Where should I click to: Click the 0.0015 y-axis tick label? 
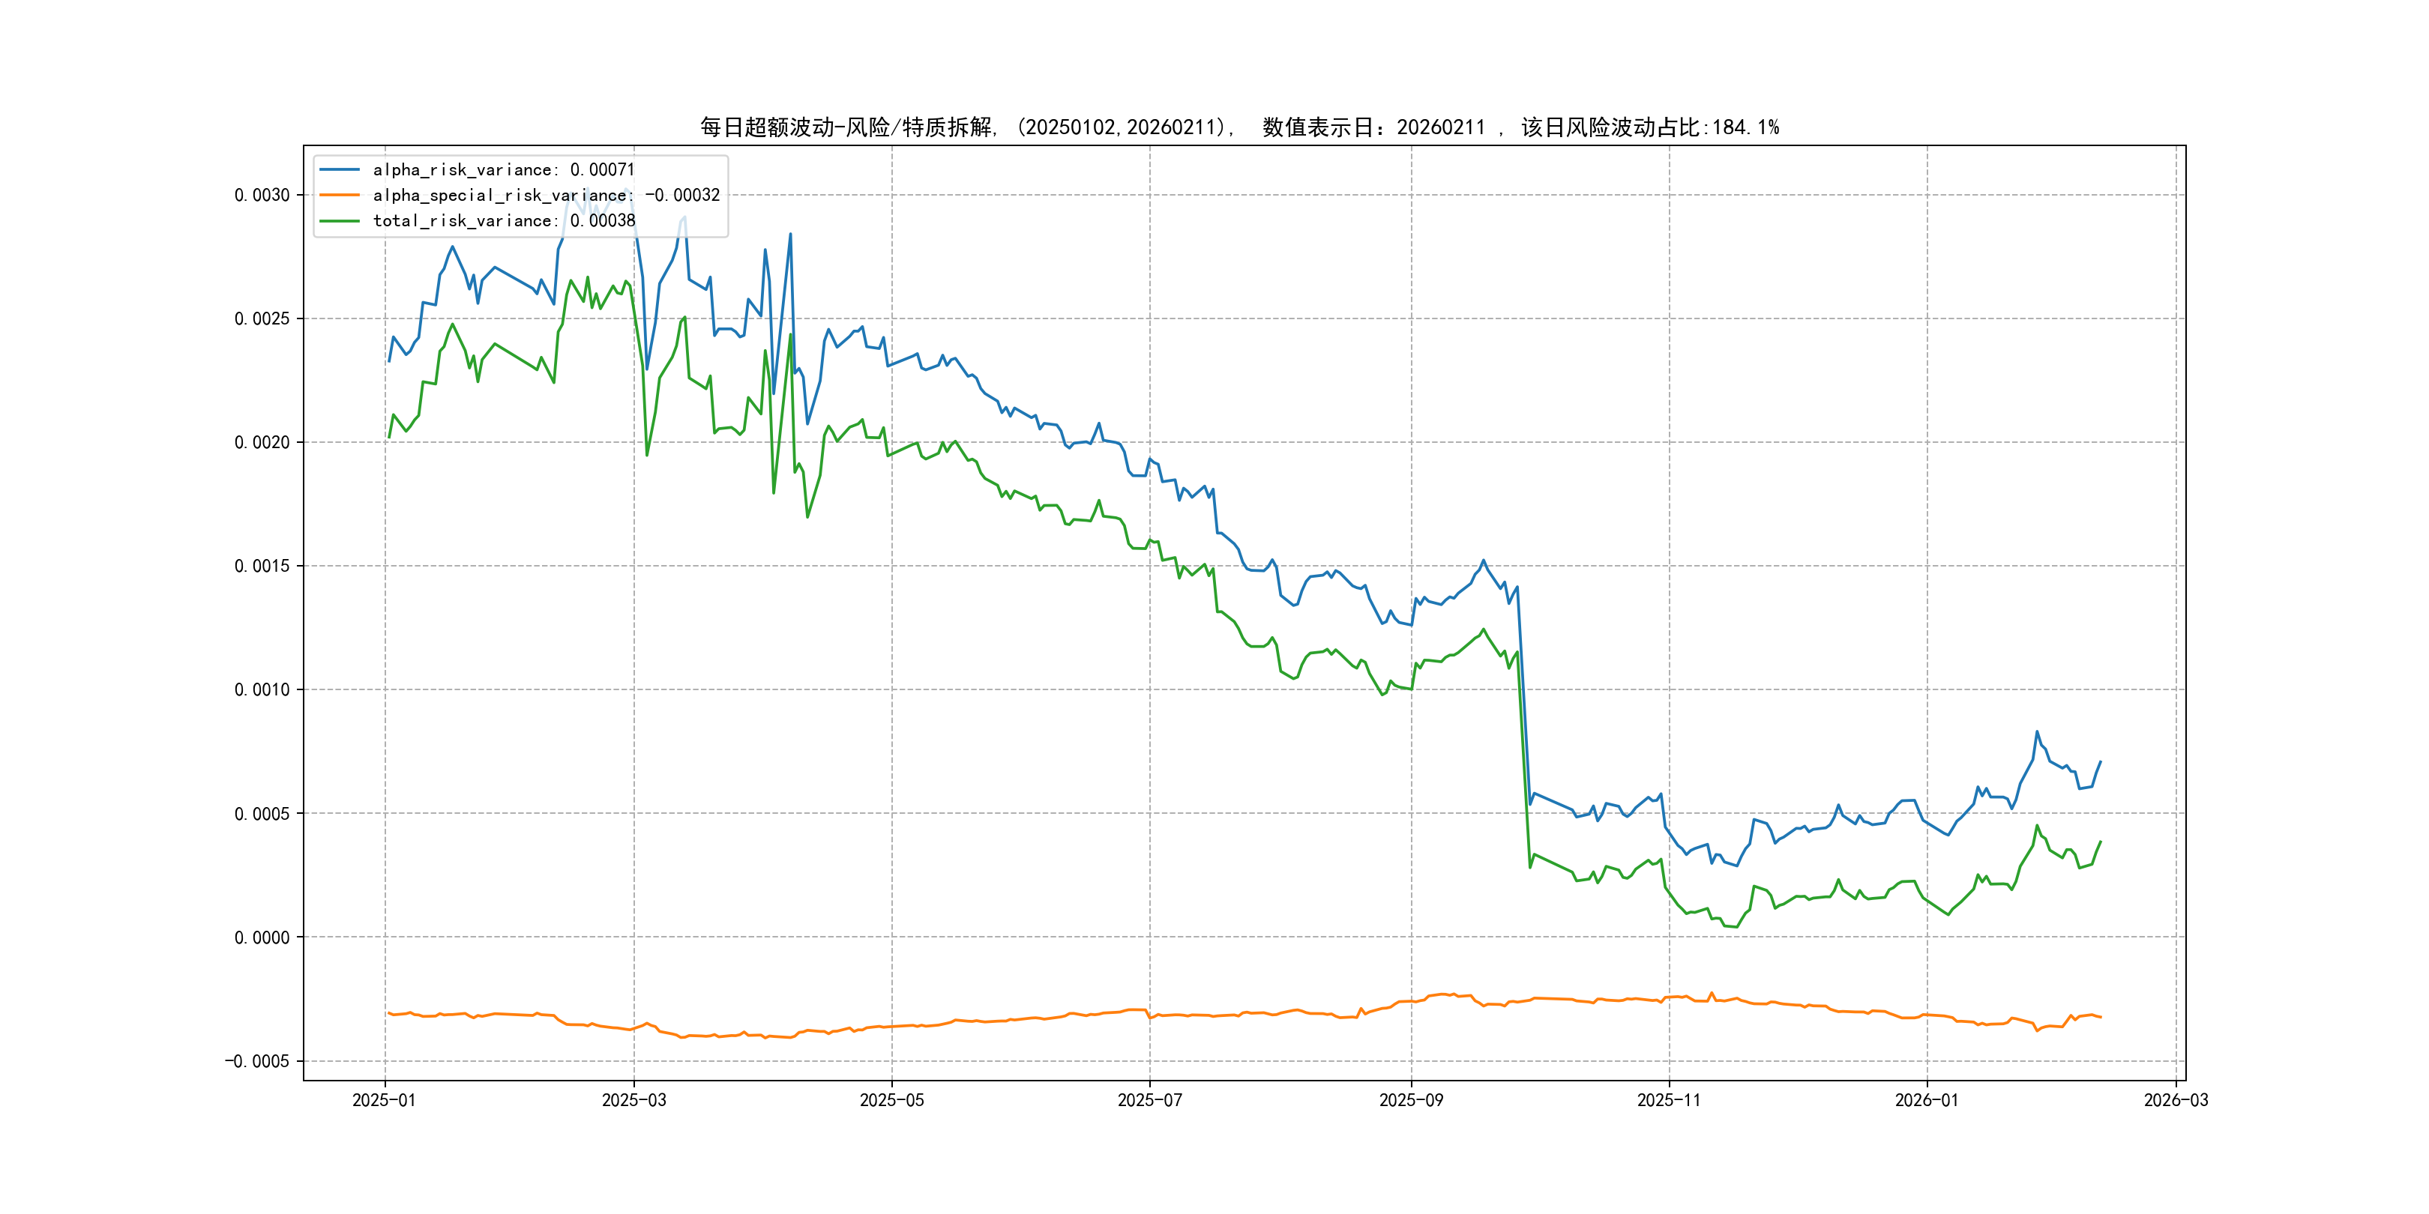point(262,566)
